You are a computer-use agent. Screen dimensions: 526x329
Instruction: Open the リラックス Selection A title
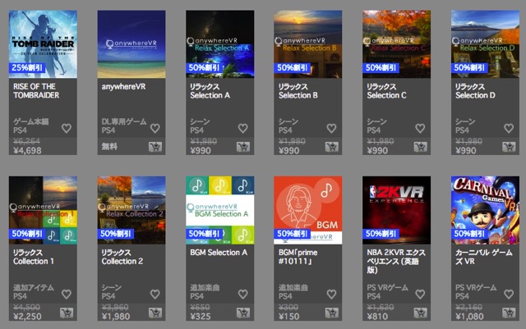(210, 91)
